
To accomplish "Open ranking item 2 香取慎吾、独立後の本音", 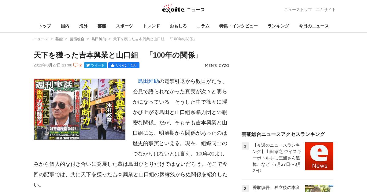I will (276, 188).
